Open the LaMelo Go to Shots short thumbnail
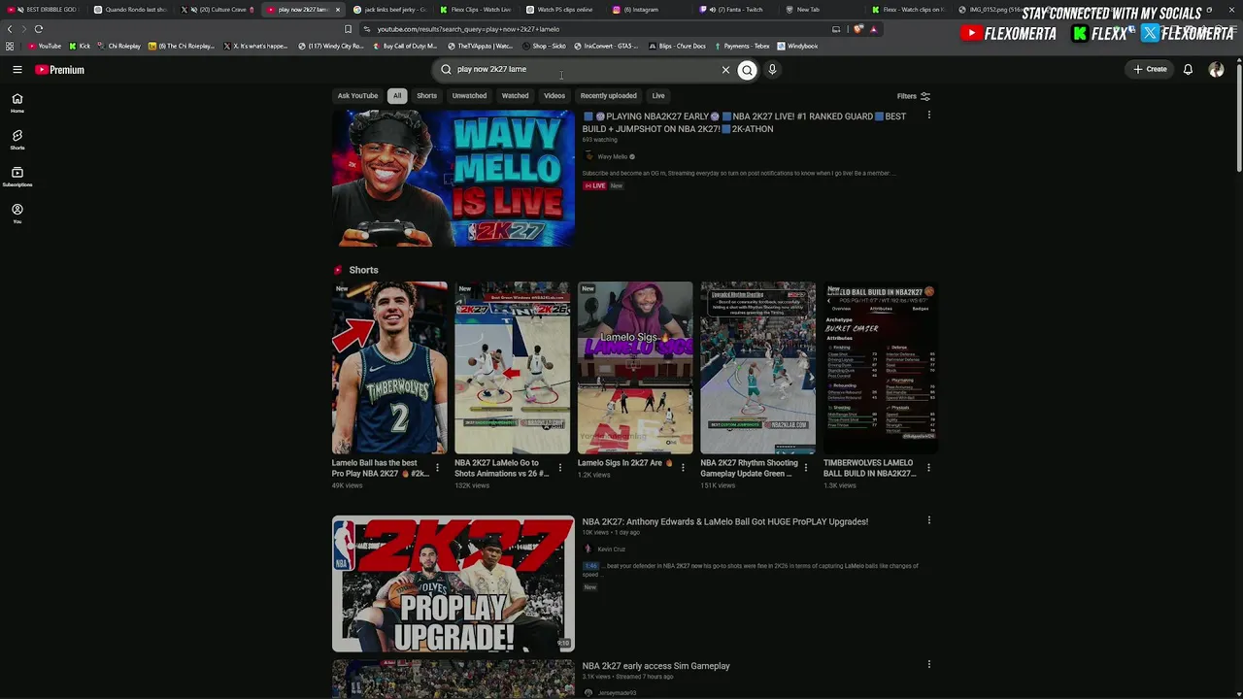Image resolution: width=1243 pixels, height=699 pixels. (513, 368)
